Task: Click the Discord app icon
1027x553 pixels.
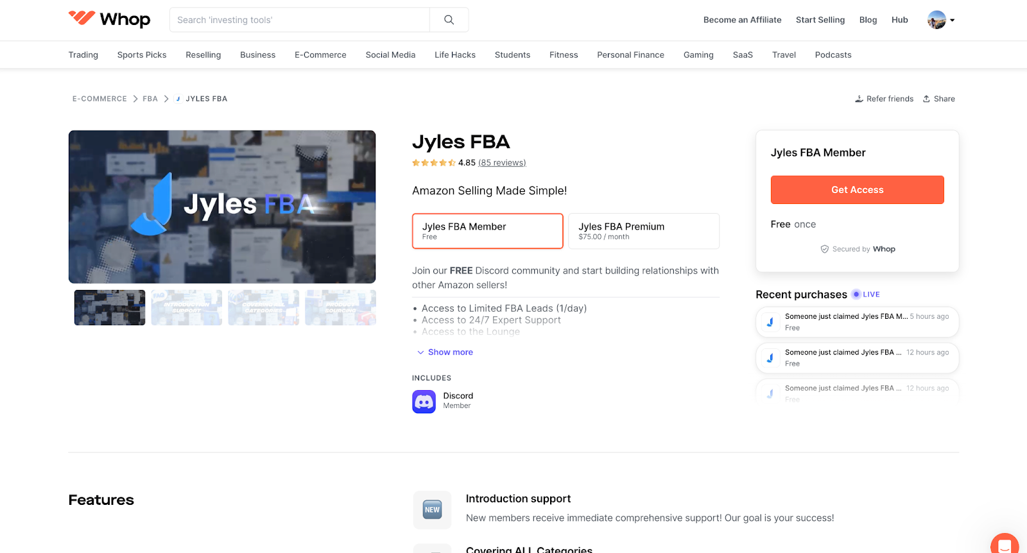Action: tap(424, 402)
